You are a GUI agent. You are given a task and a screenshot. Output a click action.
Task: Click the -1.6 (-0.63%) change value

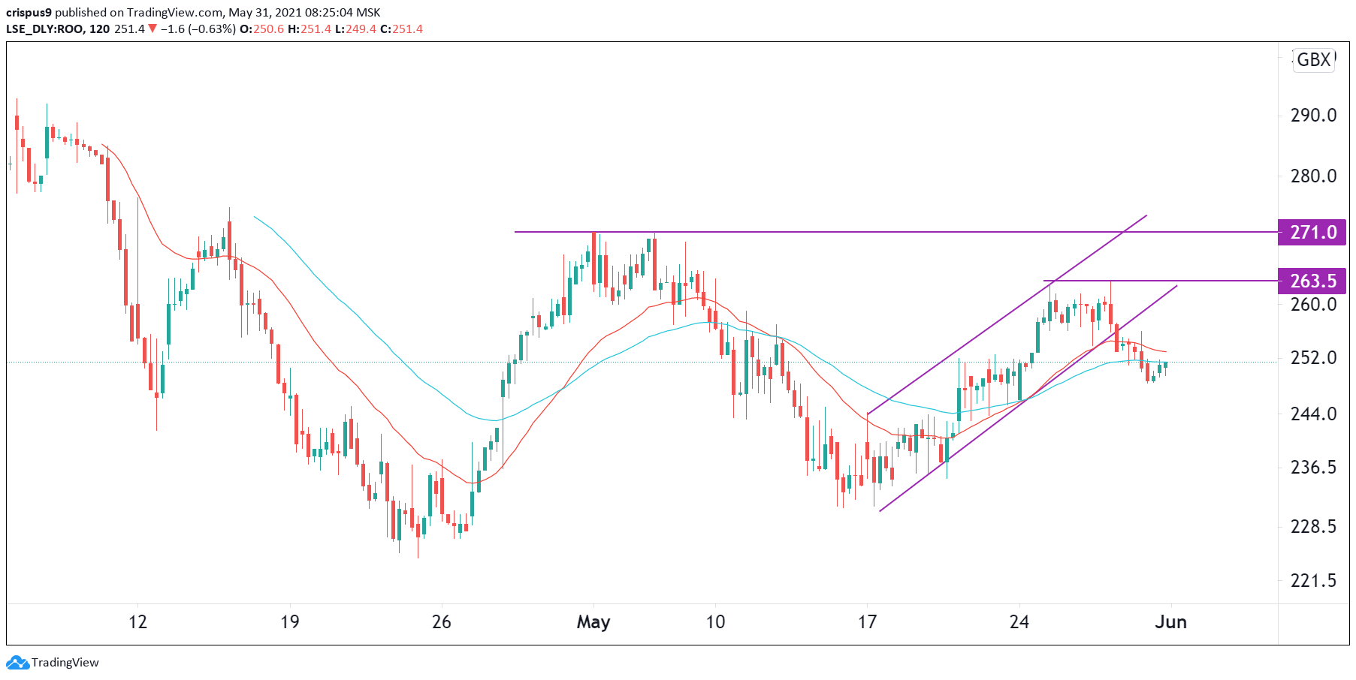[x=198, y=29]
